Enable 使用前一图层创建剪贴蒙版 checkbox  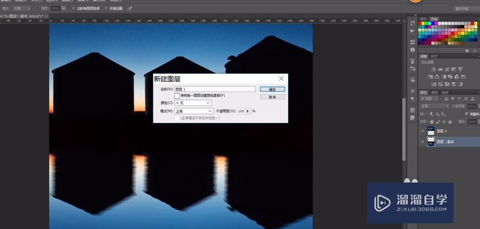177,96
